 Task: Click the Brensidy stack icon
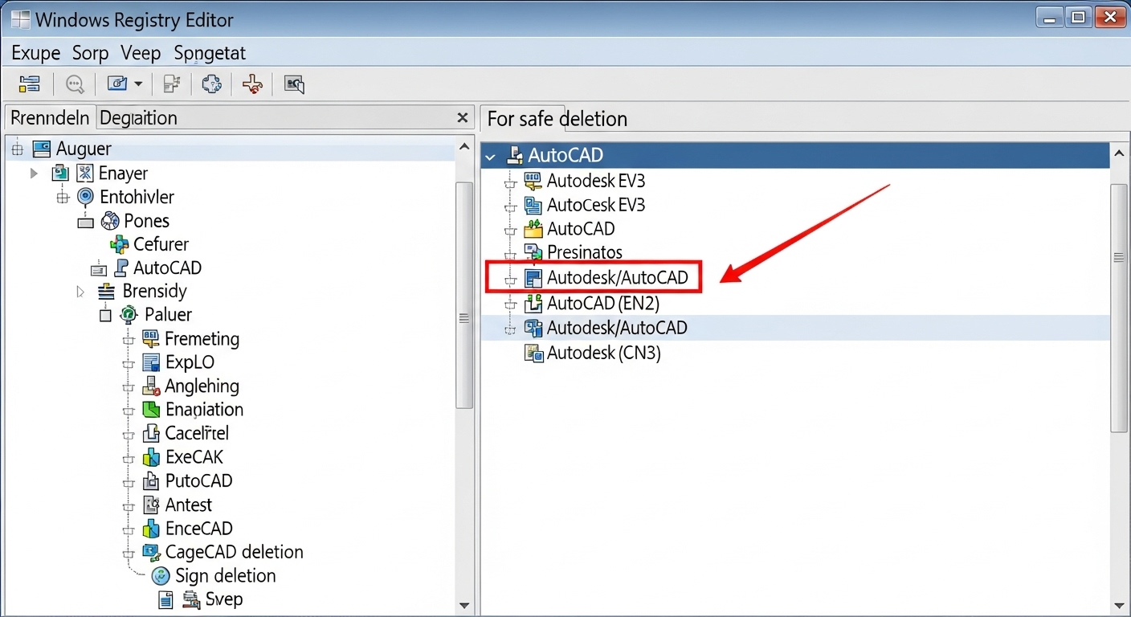106,292
